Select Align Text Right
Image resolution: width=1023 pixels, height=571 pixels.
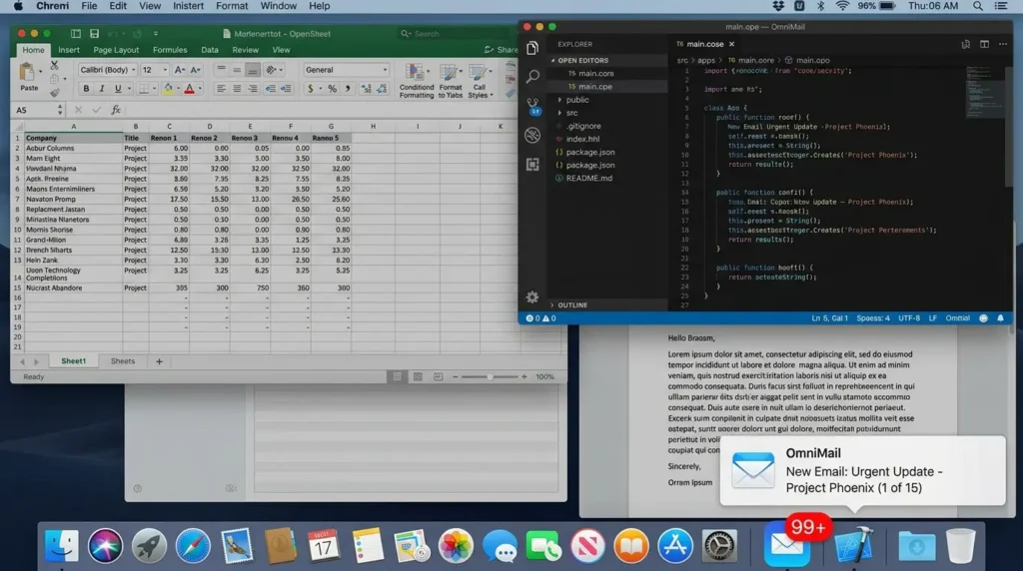click(253, 89)
